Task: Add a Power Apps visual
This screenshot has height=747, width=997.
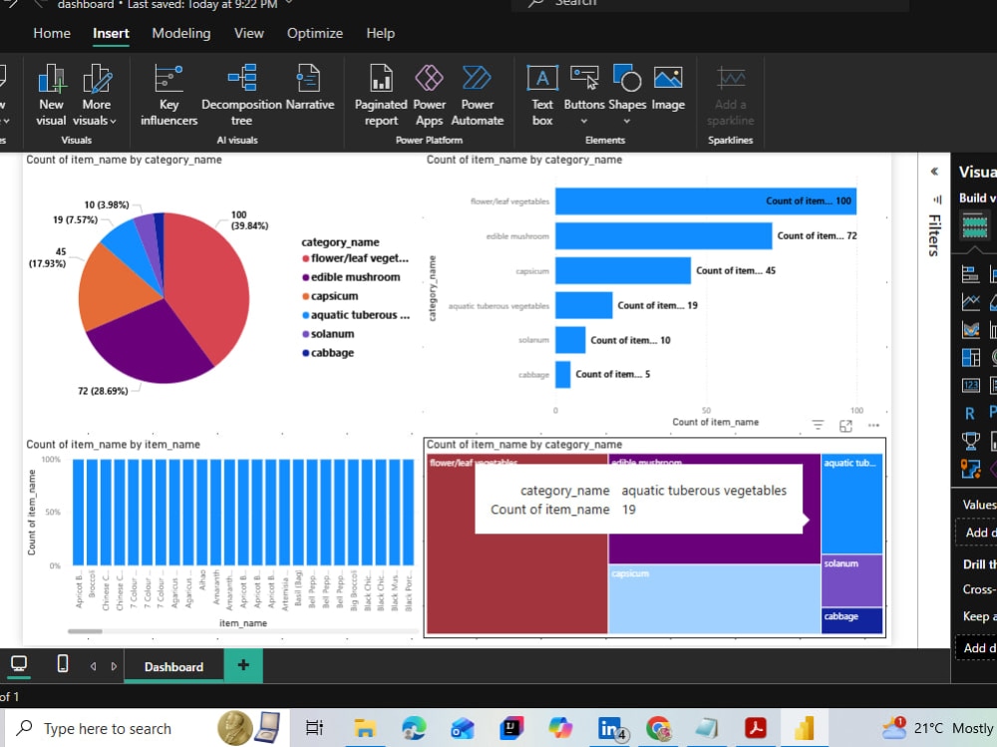Action: click(429, 96)
